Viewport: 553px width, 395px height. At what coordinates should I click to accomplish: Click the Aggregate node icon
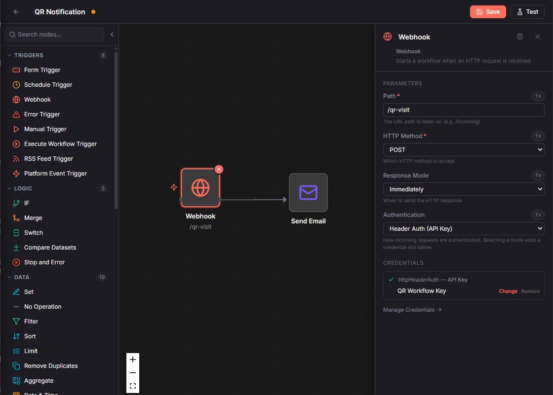[16, 381]
